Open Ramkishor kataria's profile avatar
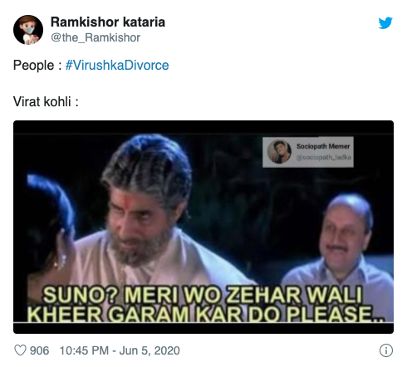 [28, 30]
